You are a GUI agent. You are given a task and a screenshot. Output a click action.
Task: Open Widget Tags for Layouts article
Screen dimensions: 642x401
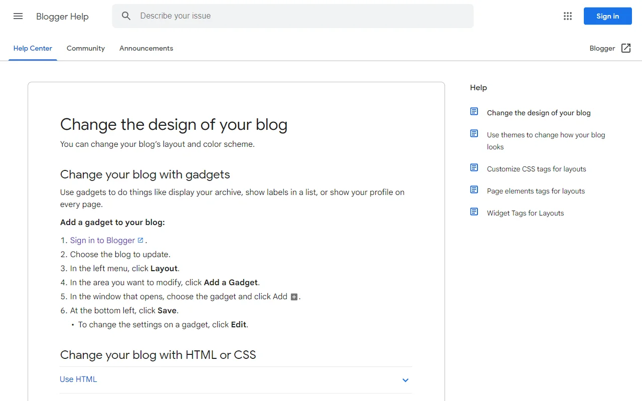pyautogui.click(x=525, y=213)
